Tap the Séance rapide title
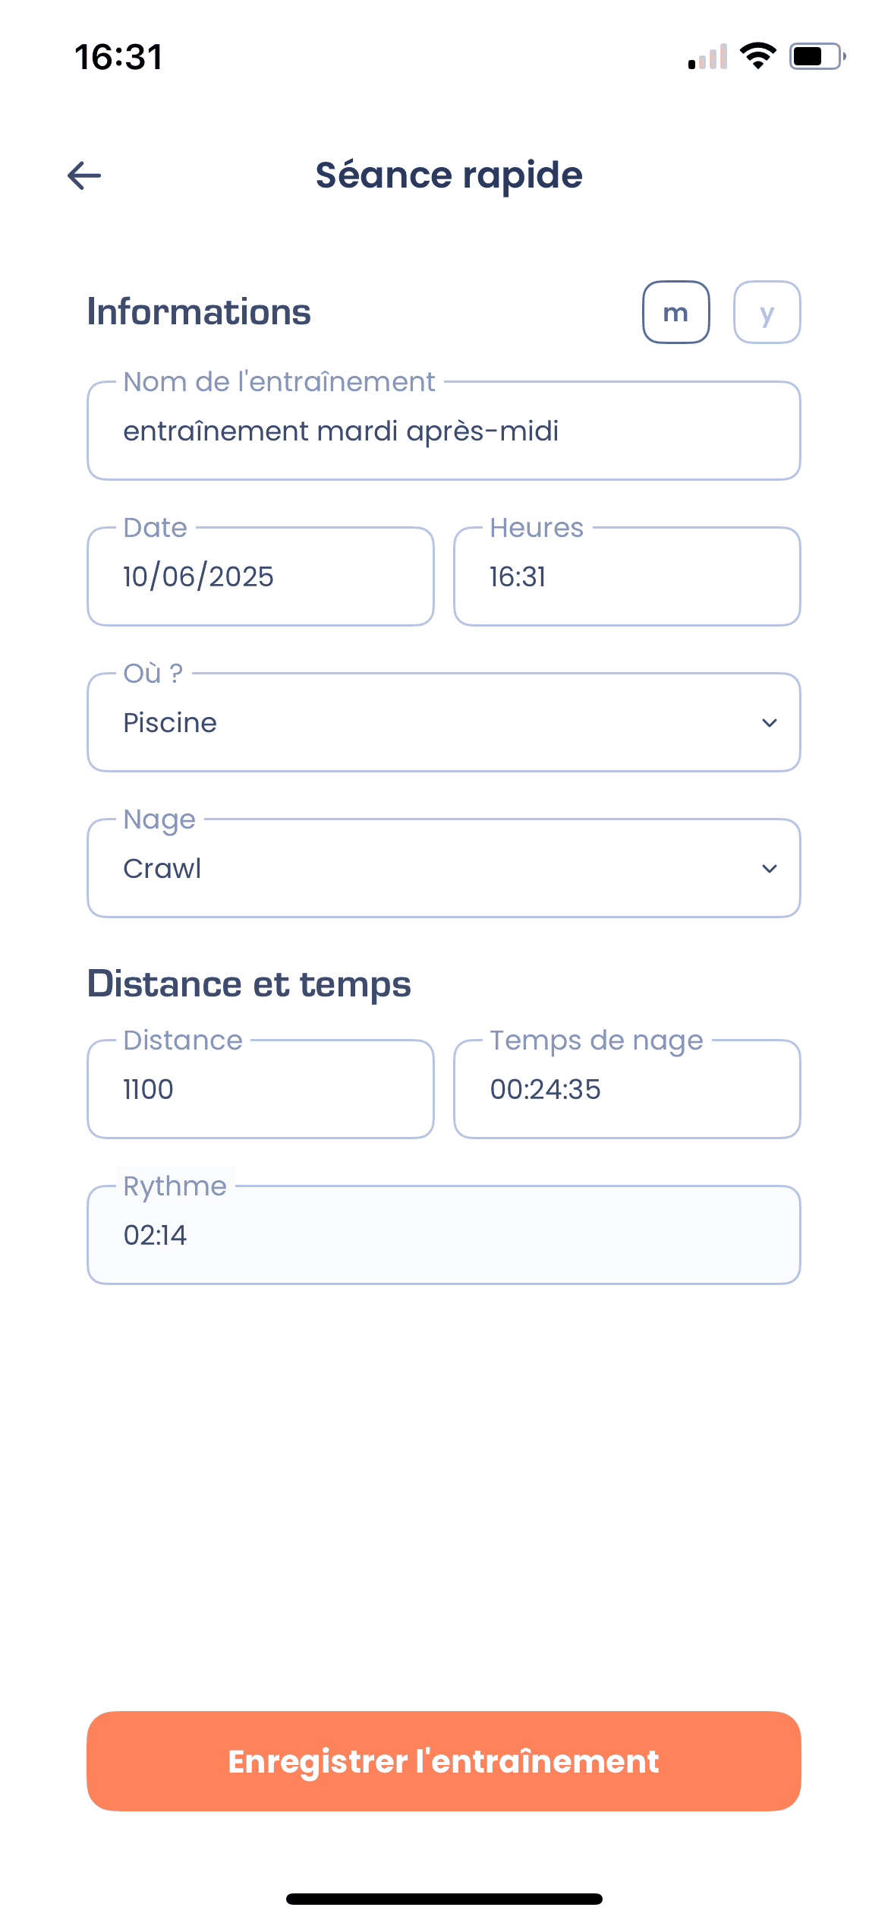 coord(449,175)
